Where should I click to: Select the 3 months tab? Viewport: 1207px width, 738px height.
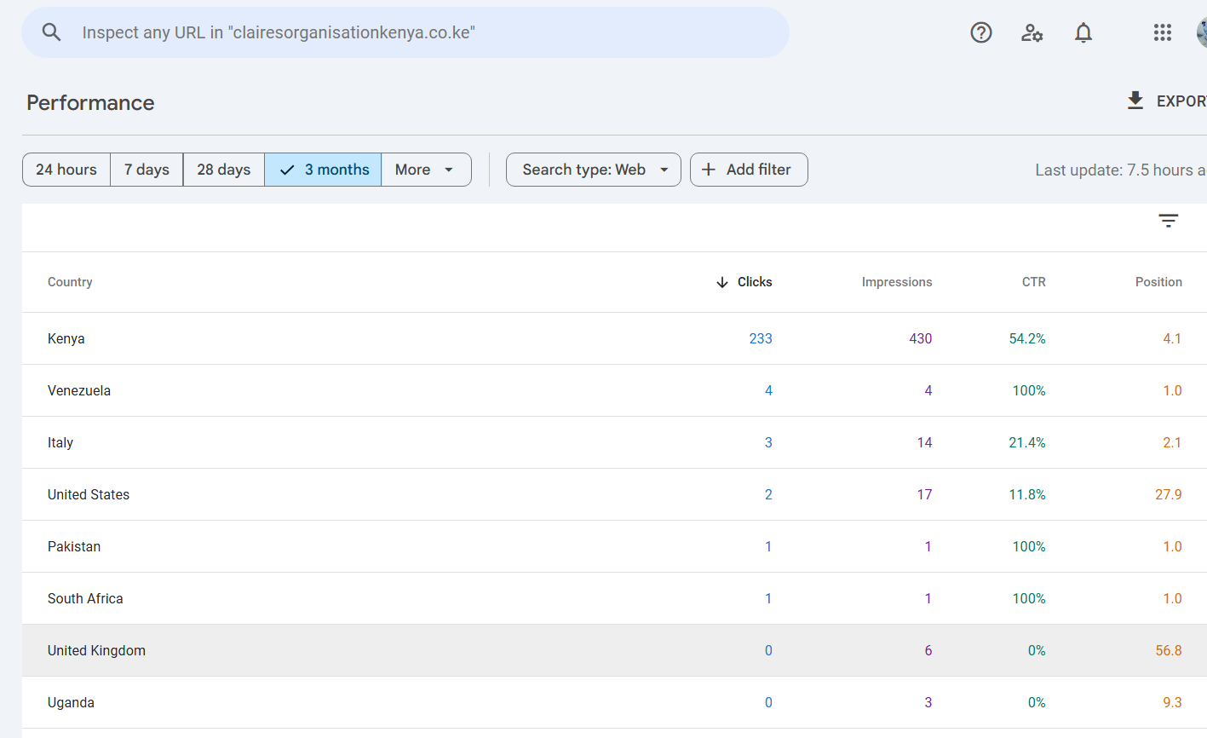[322, 170]
